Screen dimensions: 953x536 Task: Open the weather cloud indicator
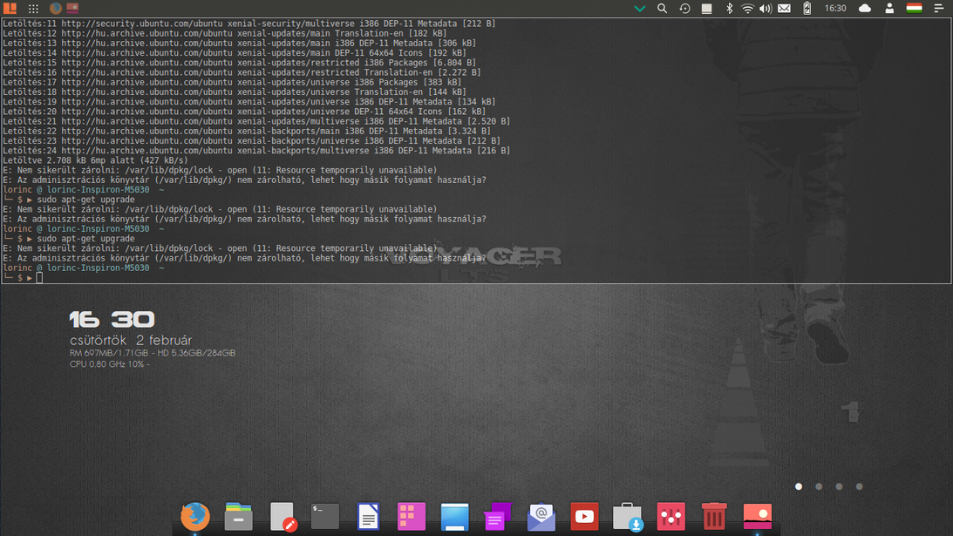865,9
